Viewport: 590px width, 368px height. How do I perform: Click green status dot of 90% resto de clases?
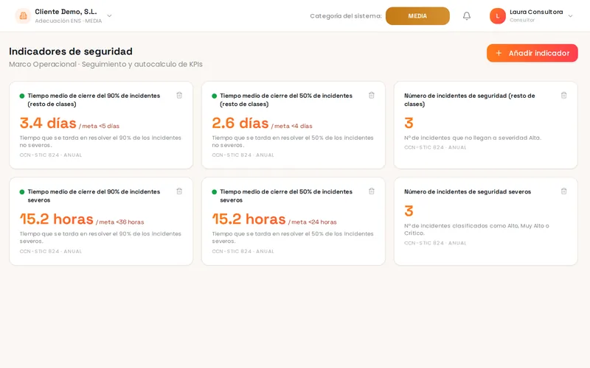[22, 96]
